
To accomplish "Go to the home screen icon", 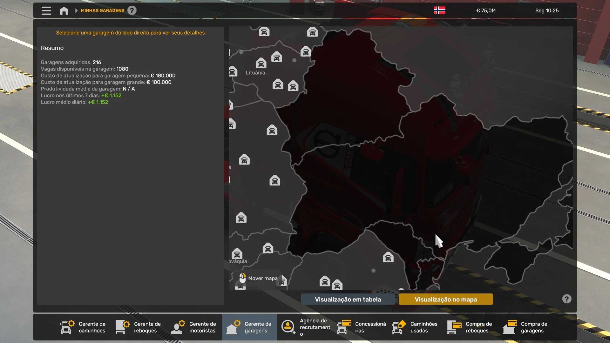I will (x=64, y=10).
